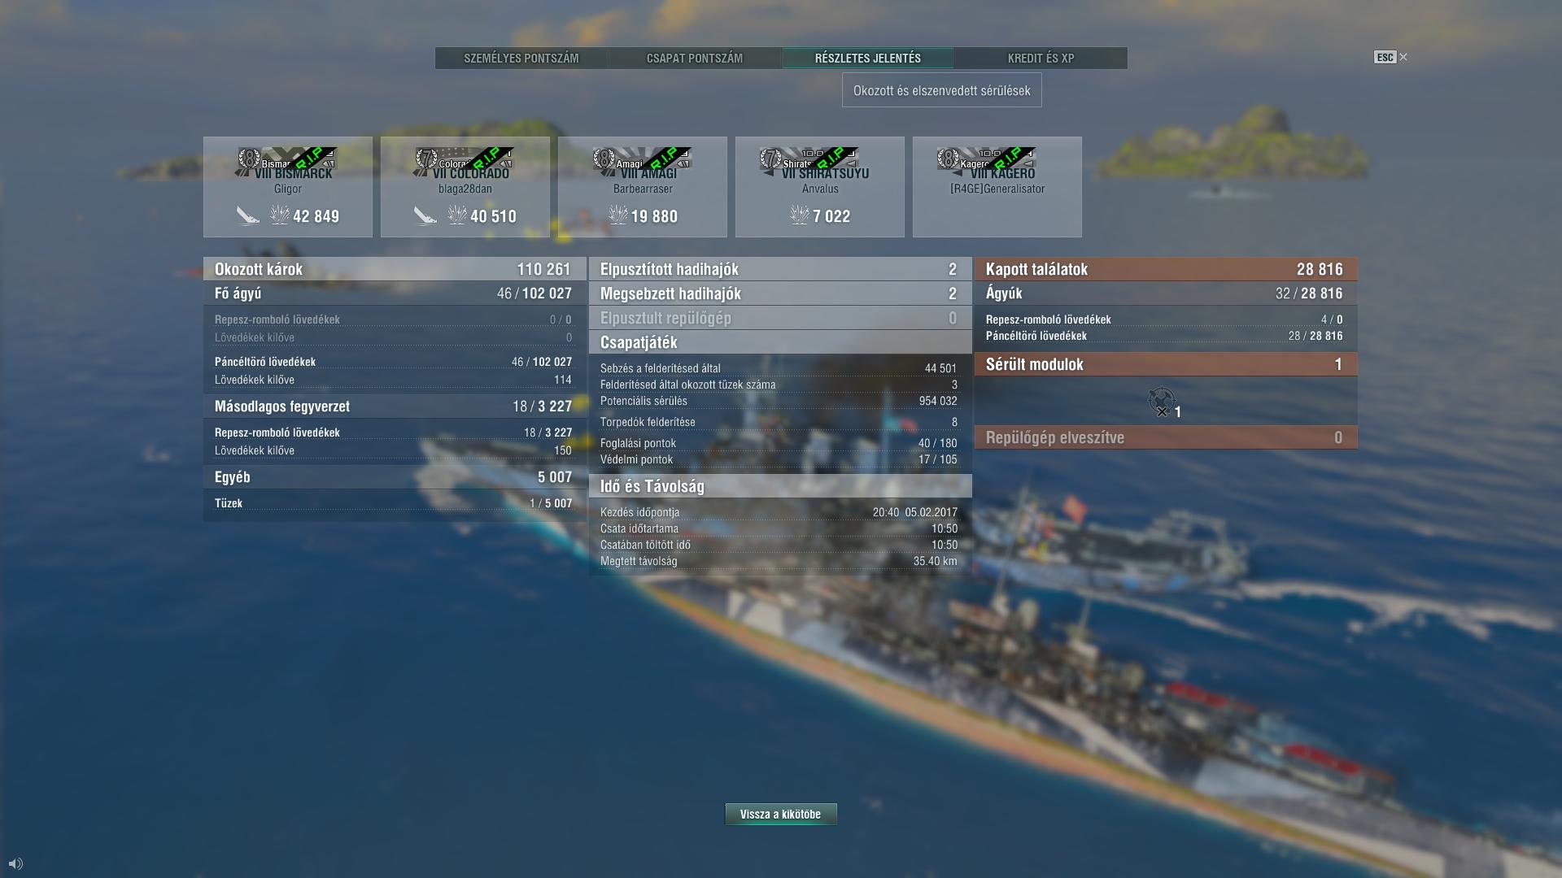Click the damage burst icon on Shiratsuyu card
Viewport: 1562px width, 878px height.
pos(800,215)
